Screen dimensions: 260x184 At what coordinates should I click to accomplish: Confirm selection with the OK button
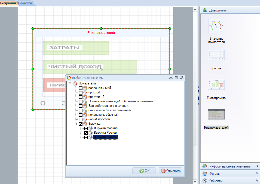pyautogui.click(x=144, y=171)
